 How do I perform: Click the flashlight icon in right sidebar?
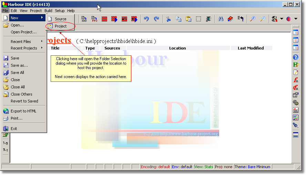(x=295, y=125)
